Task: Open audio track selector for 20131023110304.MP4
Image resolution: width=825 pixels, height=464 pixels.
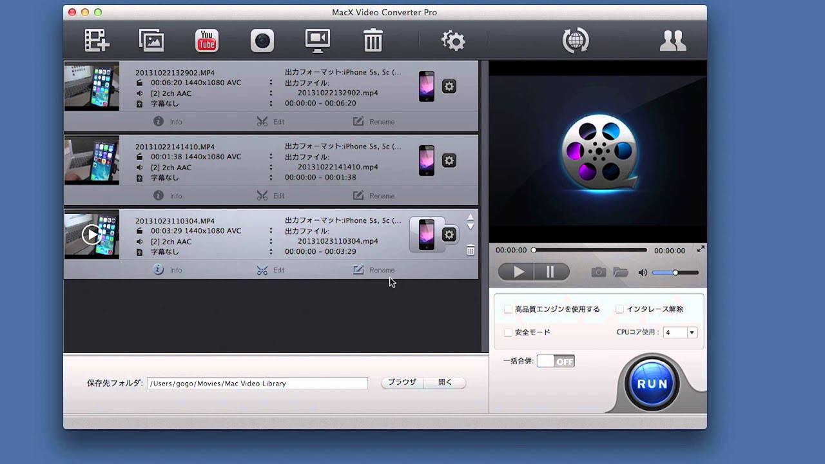Action: pyautogui.click(x=271, y=242)
